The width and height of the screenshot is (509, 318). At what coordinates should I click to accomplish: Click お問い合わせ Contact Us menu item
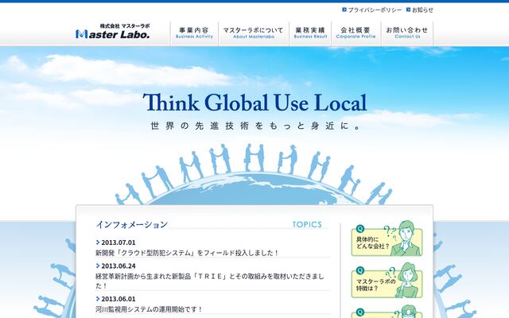pos(407,33)
